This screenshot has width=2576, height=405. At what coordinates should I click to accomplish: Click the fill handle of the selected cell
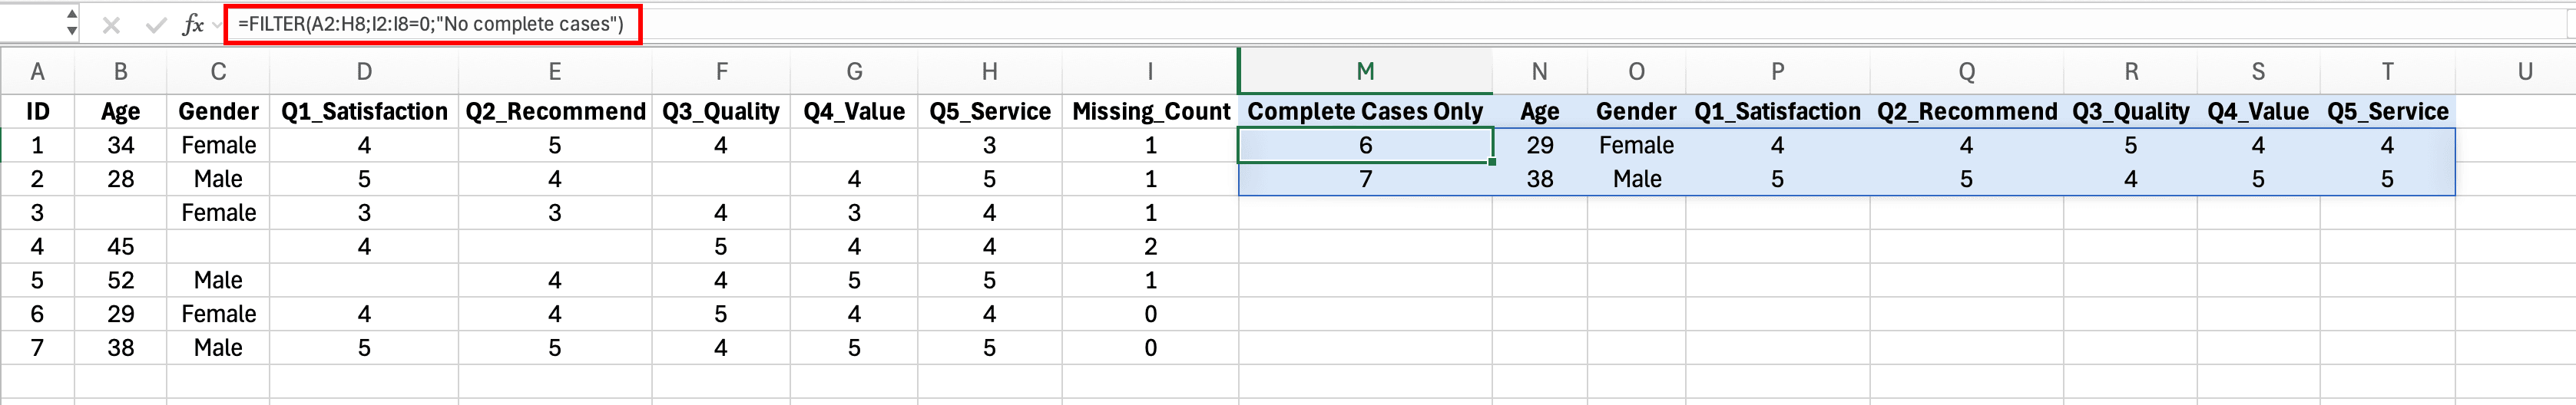pos(1492,162)
